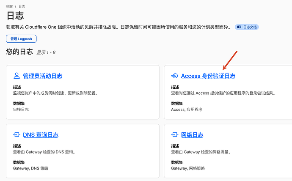Click description 查看由 Gateway 检查的网络流量
This screenshot has width=292, height=181.
[201, 152]
